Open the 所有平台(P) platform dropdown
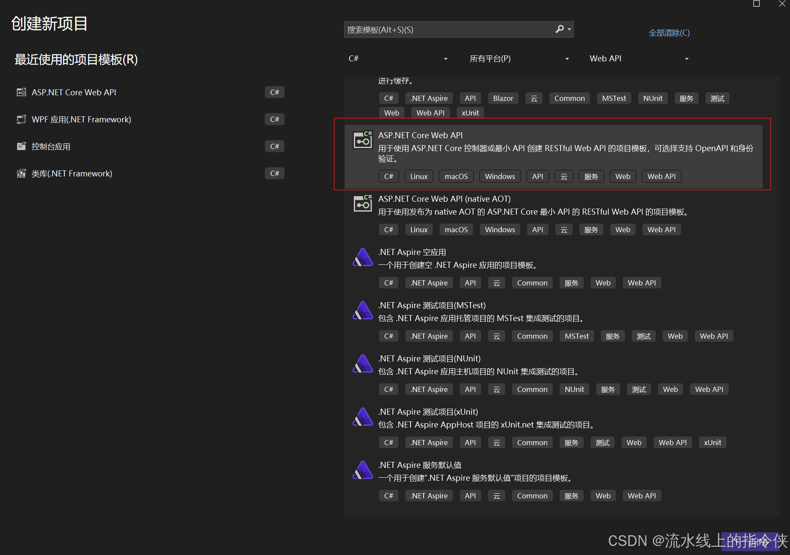Image resolution: width=790 pixels, height=555 pixels. 519,58
